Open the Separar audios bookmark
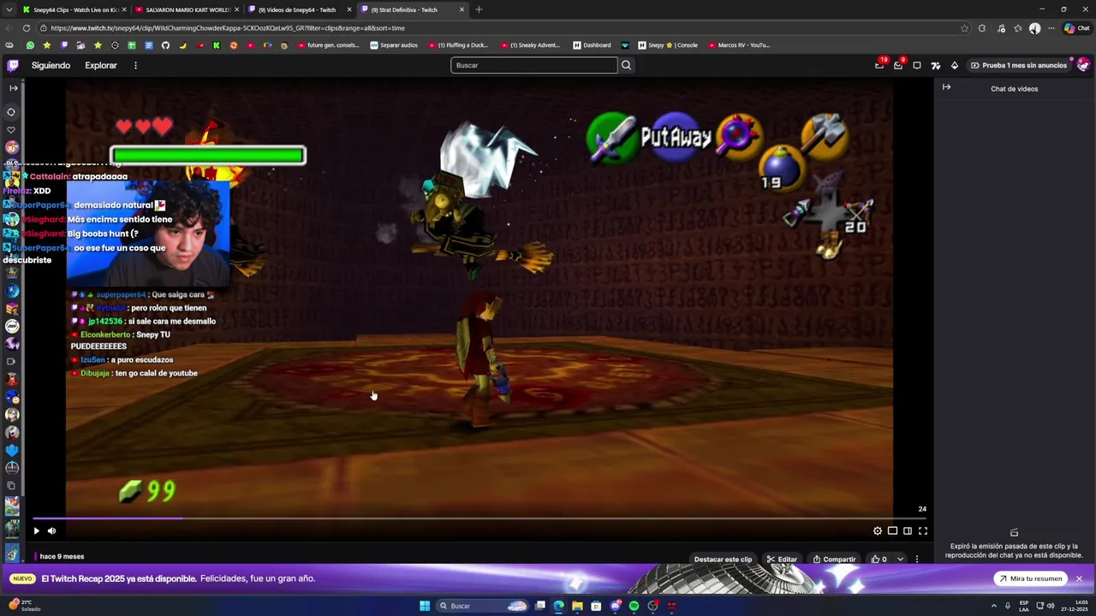The height and width of the screenshot is (616, 1096). (x=394, y=45)
